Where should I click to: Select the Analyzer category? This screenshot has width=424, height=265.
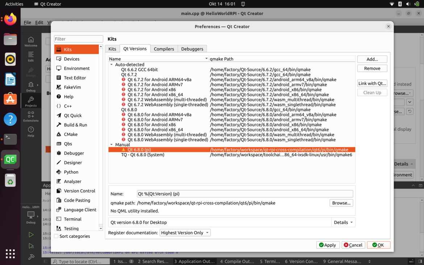pos(76,182)
